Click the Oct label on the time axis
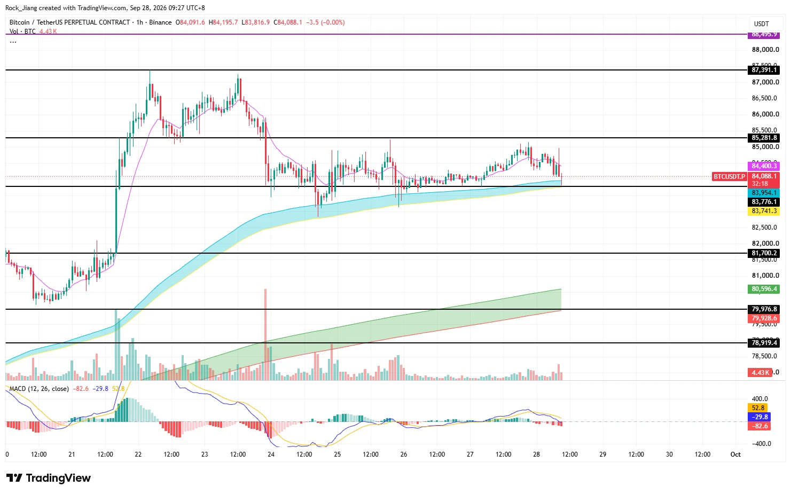Viewport: 791px width, 494px height. [735, 454]
